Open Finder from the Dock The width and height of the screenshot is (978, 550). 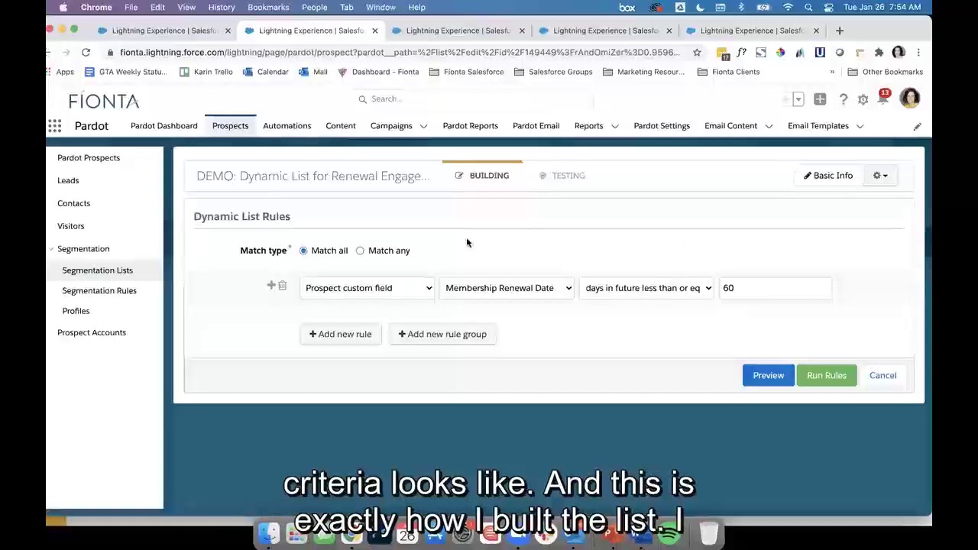268,532
